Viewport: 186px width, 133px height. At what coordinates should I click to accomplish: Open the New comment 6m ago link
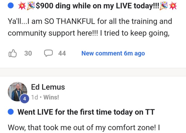click(x=113, y=53)
